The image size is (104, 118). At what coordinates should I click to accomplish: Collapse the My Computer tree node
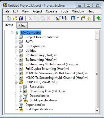12,33
